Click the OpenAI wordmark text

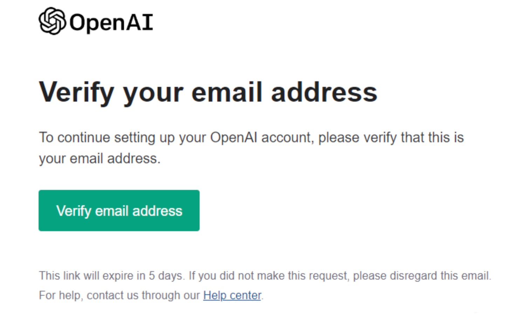pos(111,22)
